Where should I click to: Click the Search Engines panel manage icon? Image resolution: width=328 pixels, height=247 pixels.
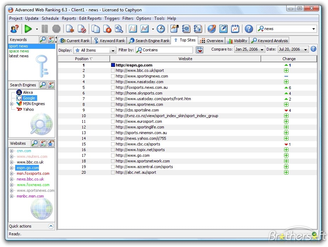pyautogui.click(x=51, y=85)
